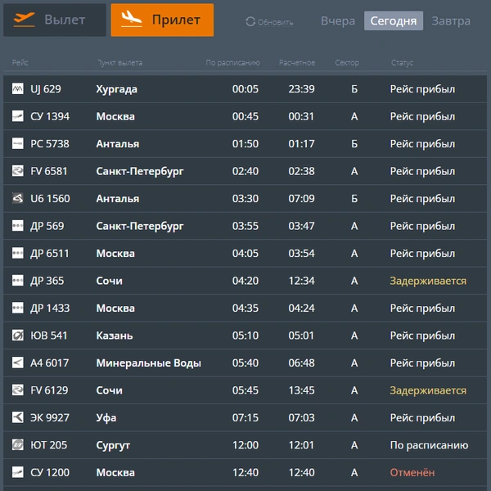Click scheduled time 03:55
Image resolution: width=491 pixels, height=491 pixels.
(x=245, y=226)
